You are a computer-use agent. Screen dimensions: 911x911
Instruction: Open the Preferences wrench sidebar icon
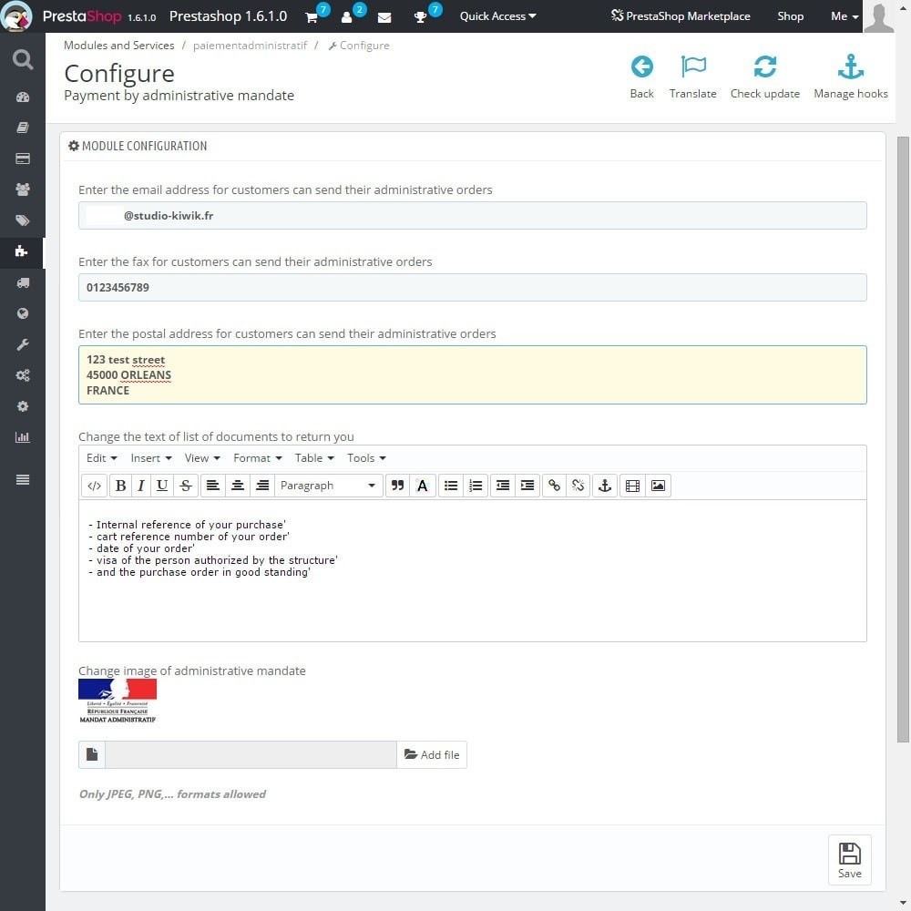pyautogui.click(x=23, y=344)
